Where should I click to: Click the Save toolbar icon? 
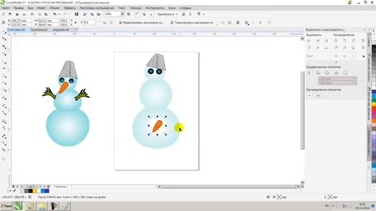click(17, 14)
